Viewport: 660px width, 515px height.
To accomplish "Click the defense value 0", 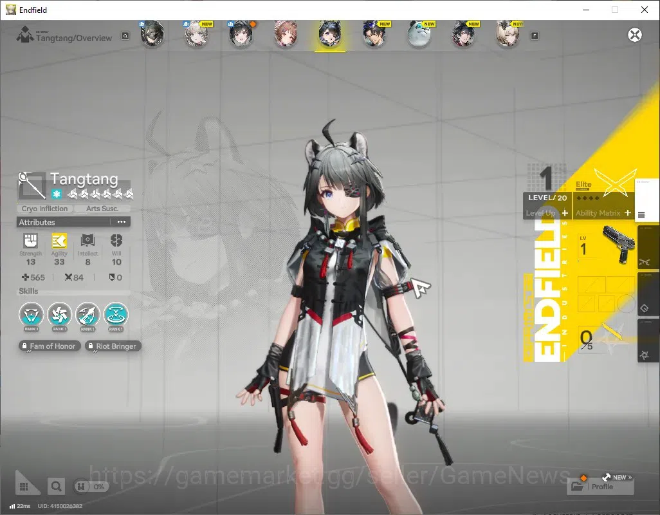I will (x=115, y=277).
